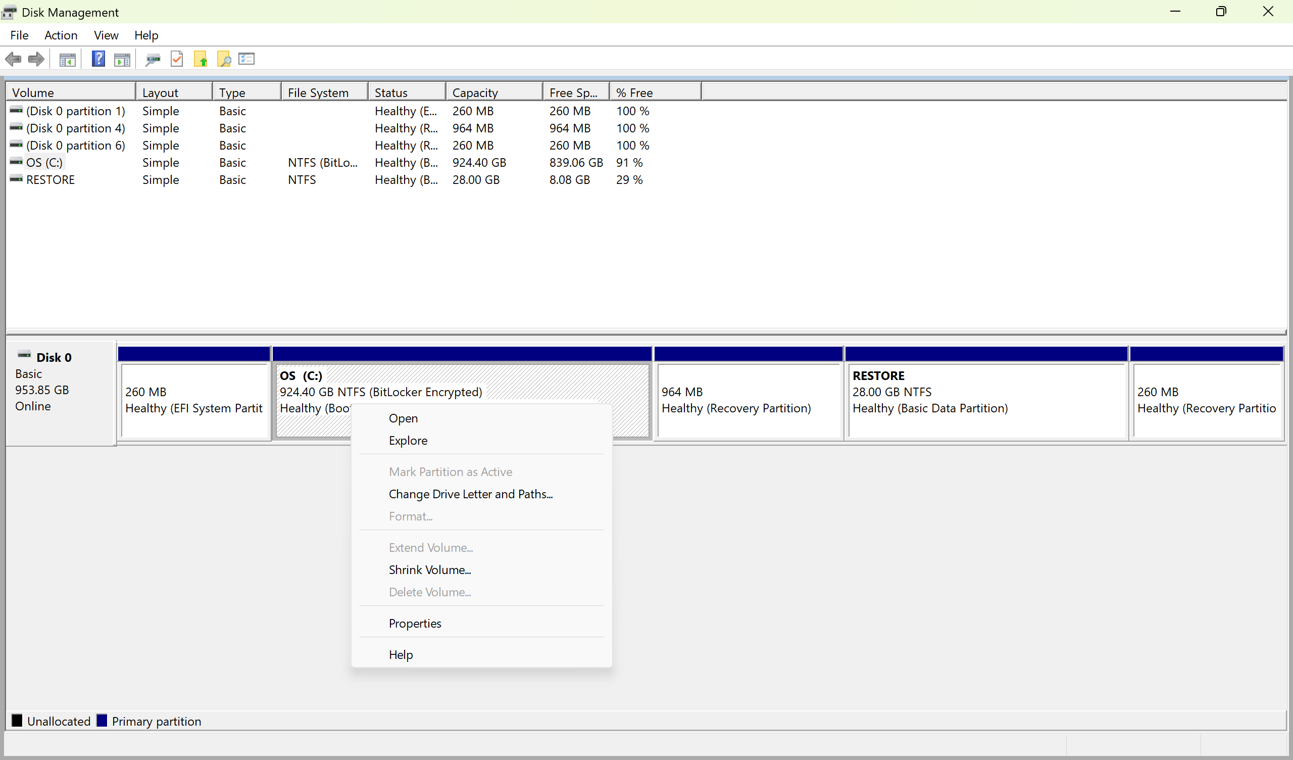Screen dimensions: 1293x760
Task: Click the Disk Management title bar icon
Action: [x=9, y=12]
